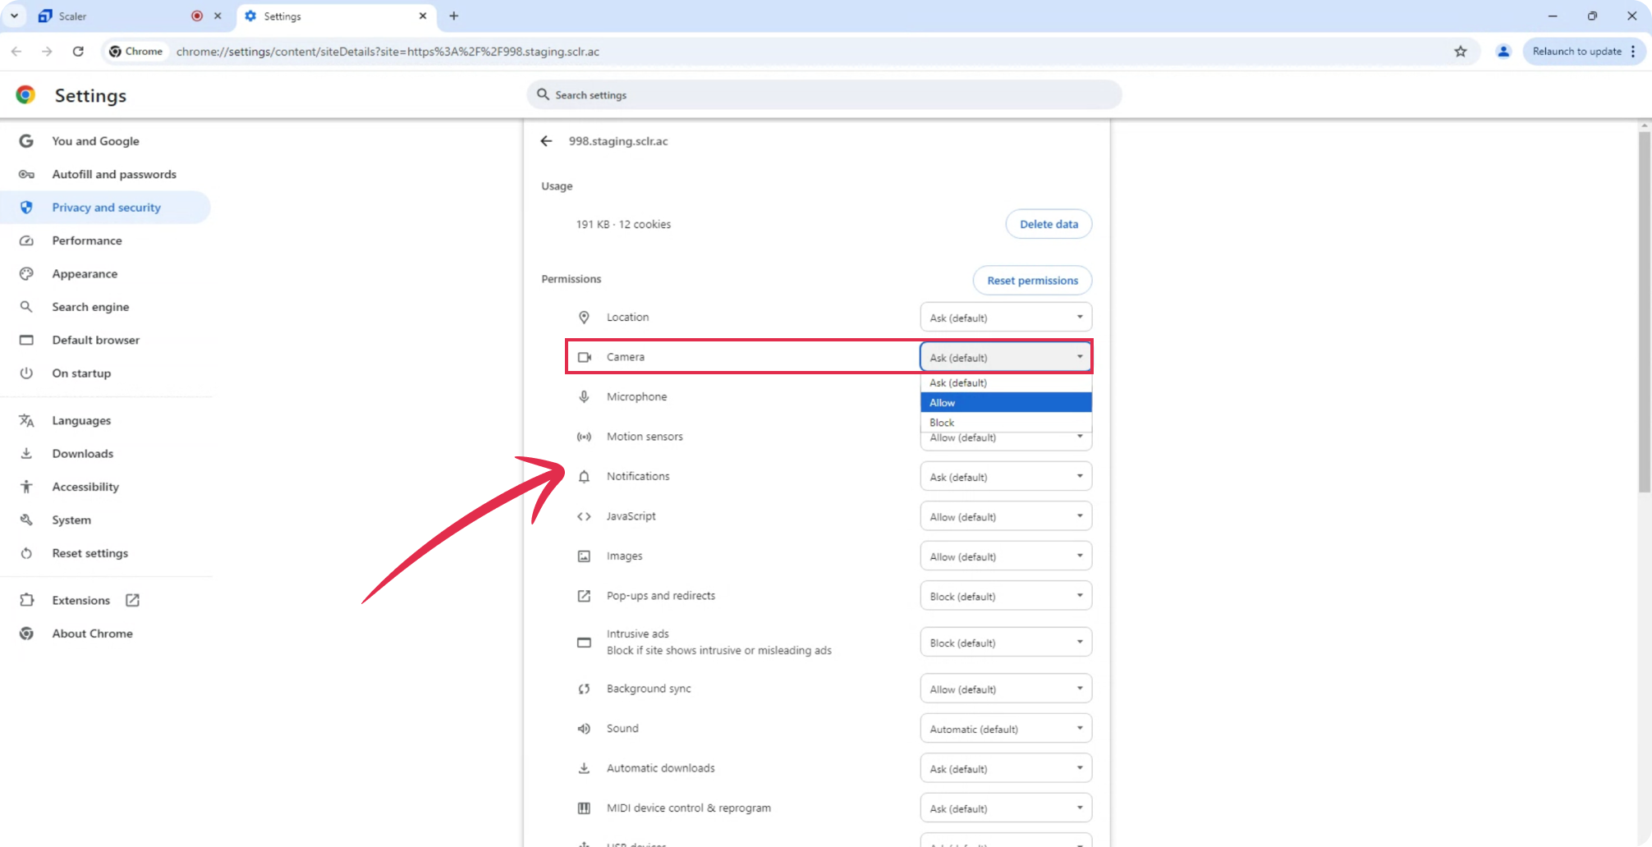The width and height of the screenshot is (1652, 847).
Task: Open the MIDI device control dropdown
Action: pyautogui.click(x=1006, y=808)
